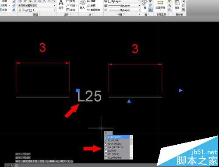This screenshot has width=219, height=167.
Task: Open the Edit attributes (编辑属性) dropdown arrow
Action: click(102, 10)
